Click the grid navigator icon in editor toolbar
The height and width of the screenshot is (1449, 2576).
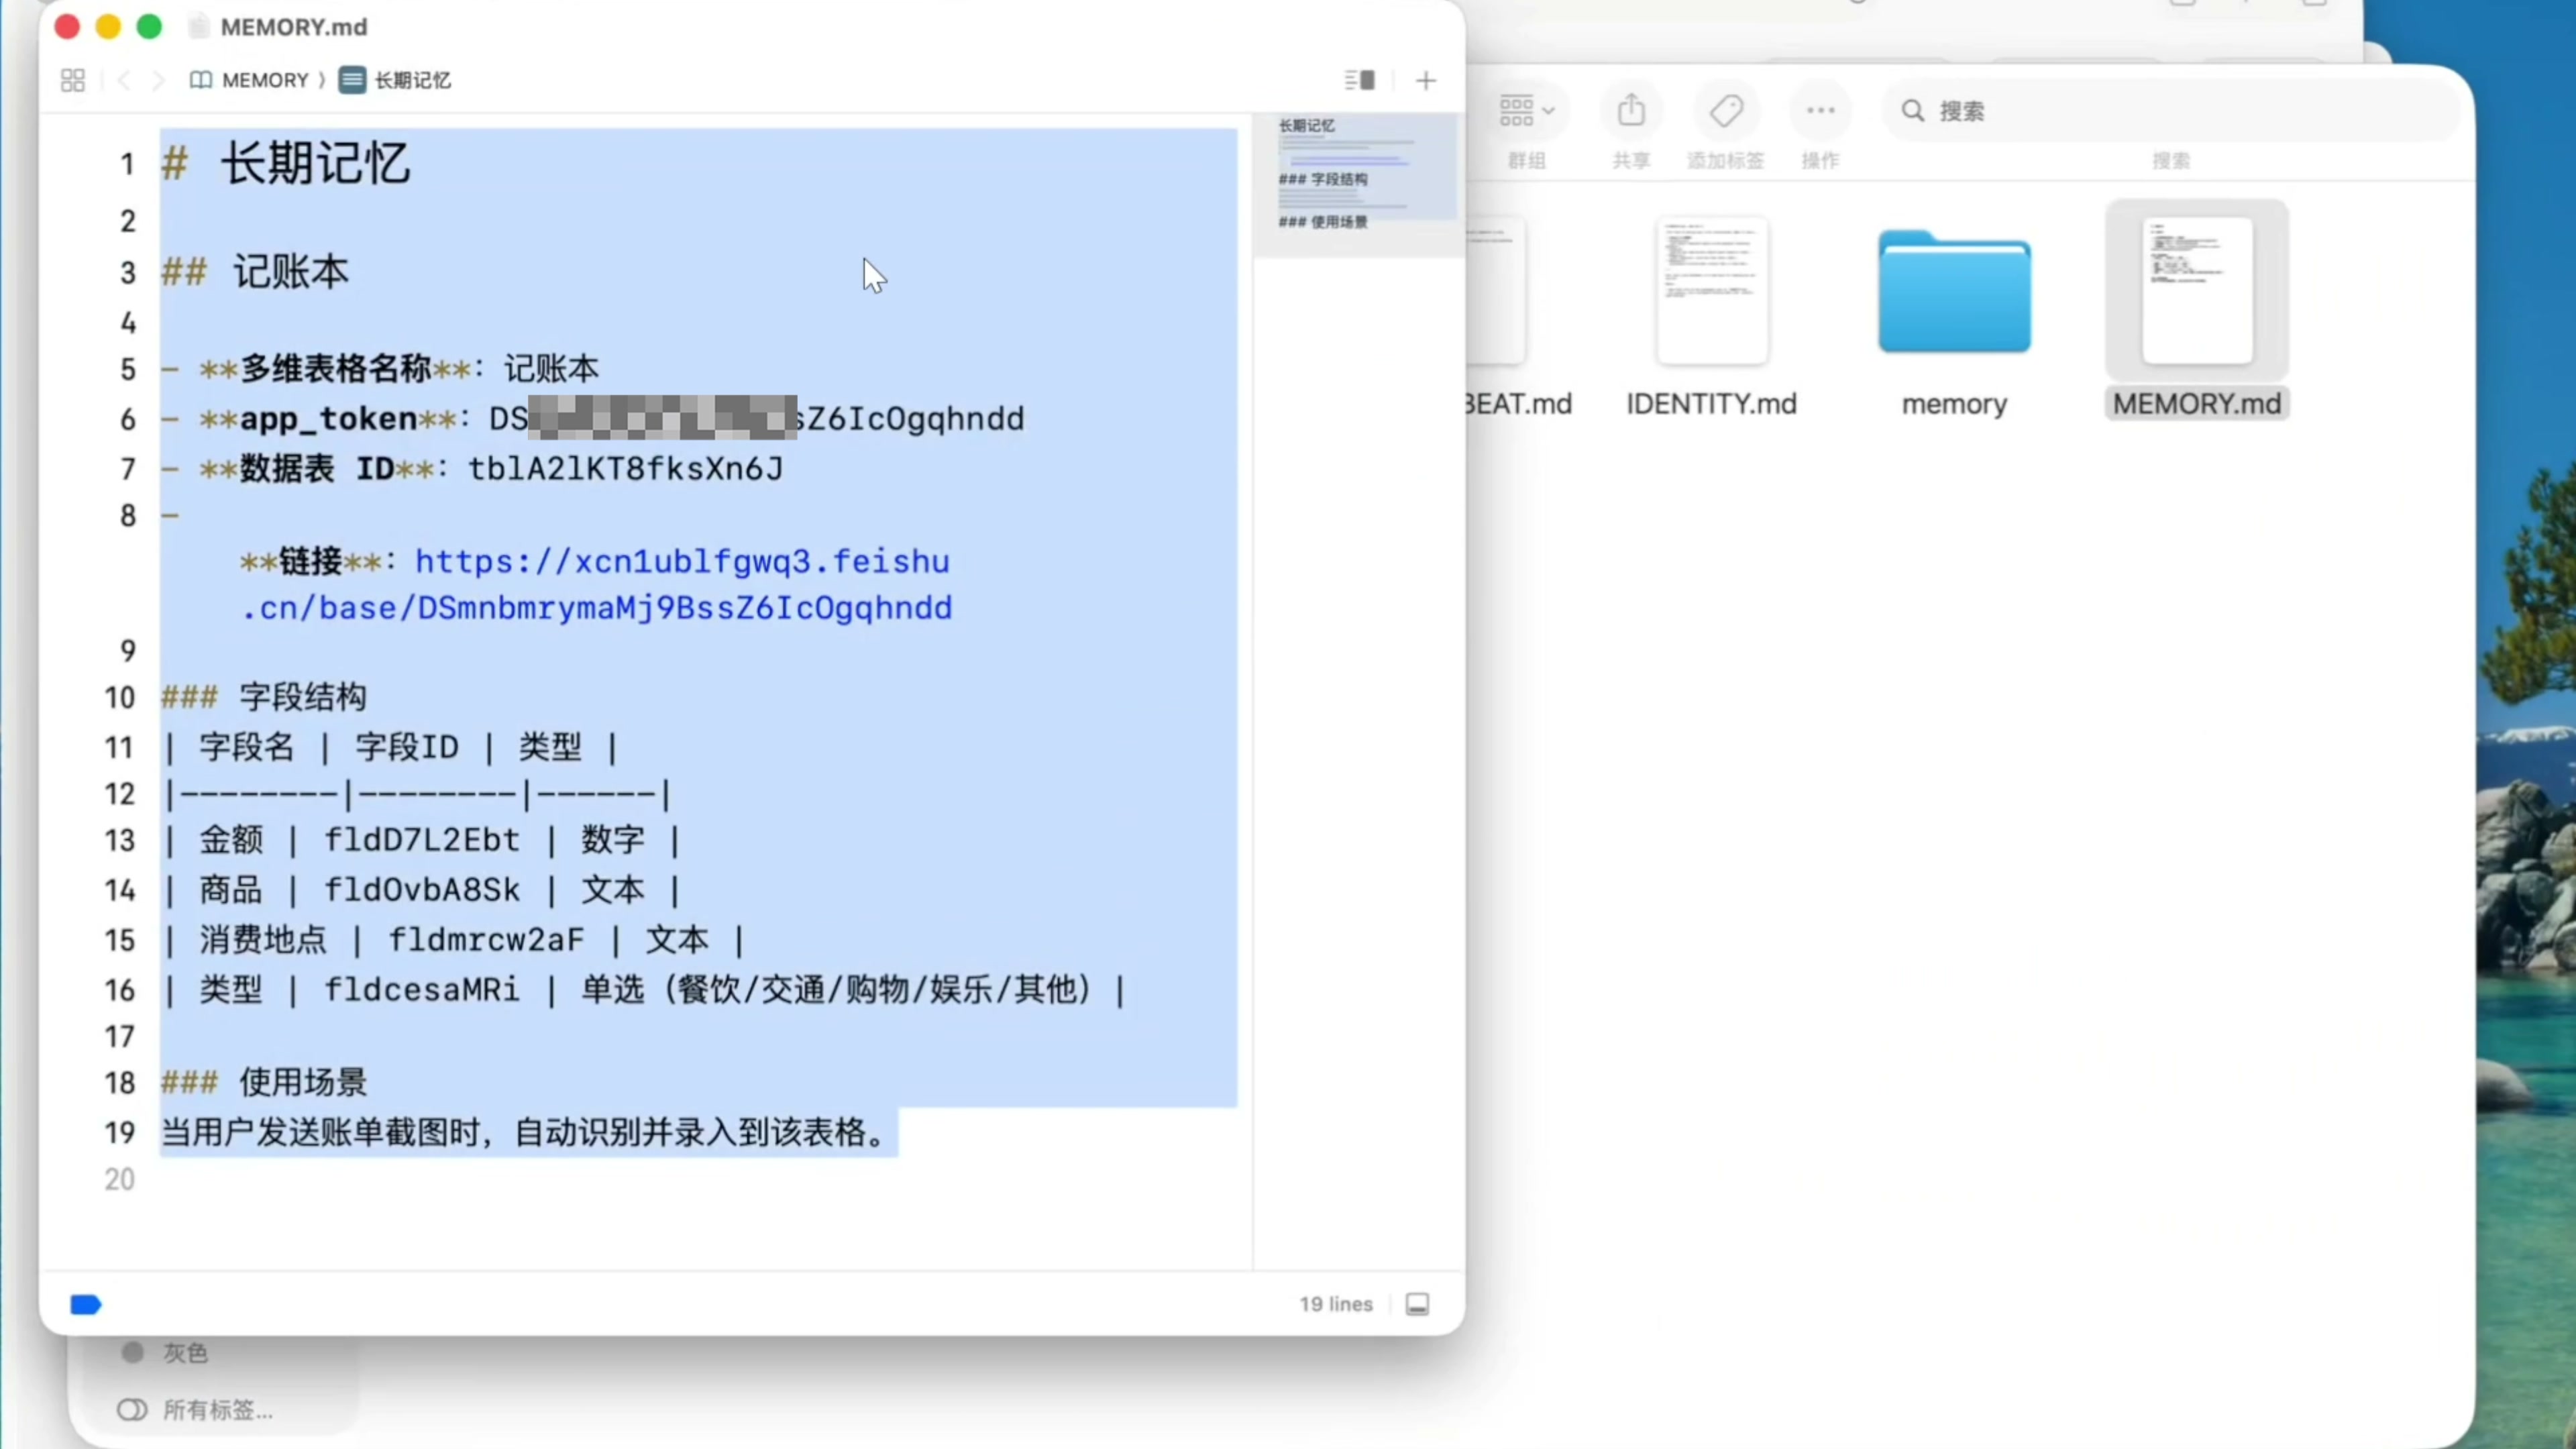tap(72, 80)
